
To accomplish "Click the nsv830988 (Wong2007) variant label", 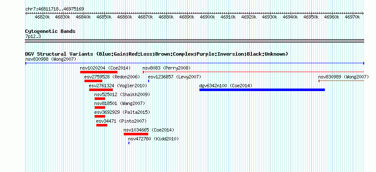I will [x=51, y=59].
